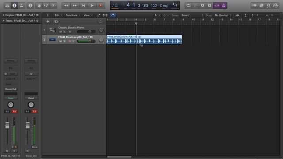The height and width of the screenshot is (159, 283).
Task: Open the Toolbar display button
Action: coord(22,6)
